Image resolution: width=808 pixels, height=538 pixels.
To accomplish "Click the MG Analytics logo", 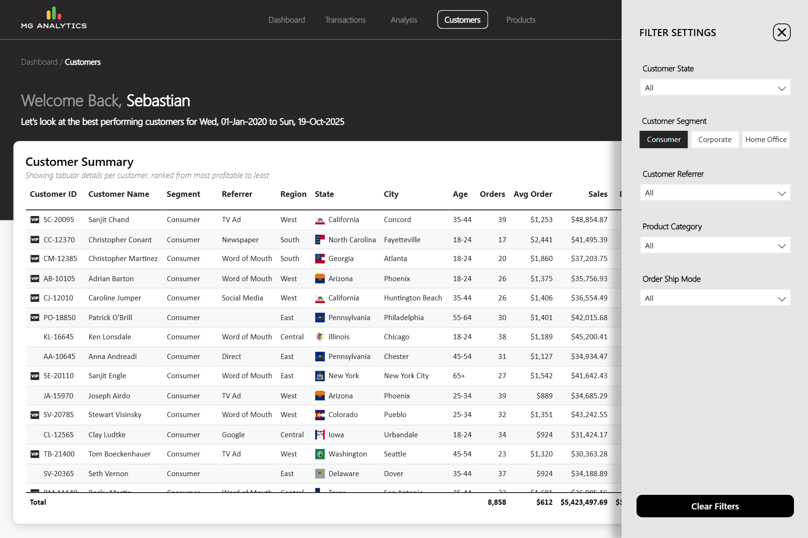I will click(54, 19).
